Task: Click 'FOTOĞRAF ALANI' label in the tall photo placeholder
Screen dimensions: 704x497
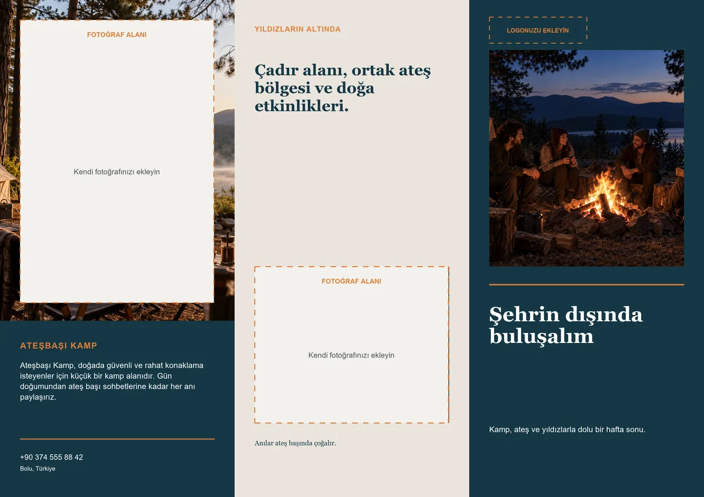Action: [117, 35]
